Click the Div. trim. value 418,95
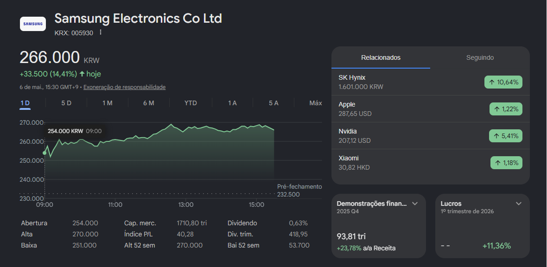The image size is (547, 267). pos(298,234)
